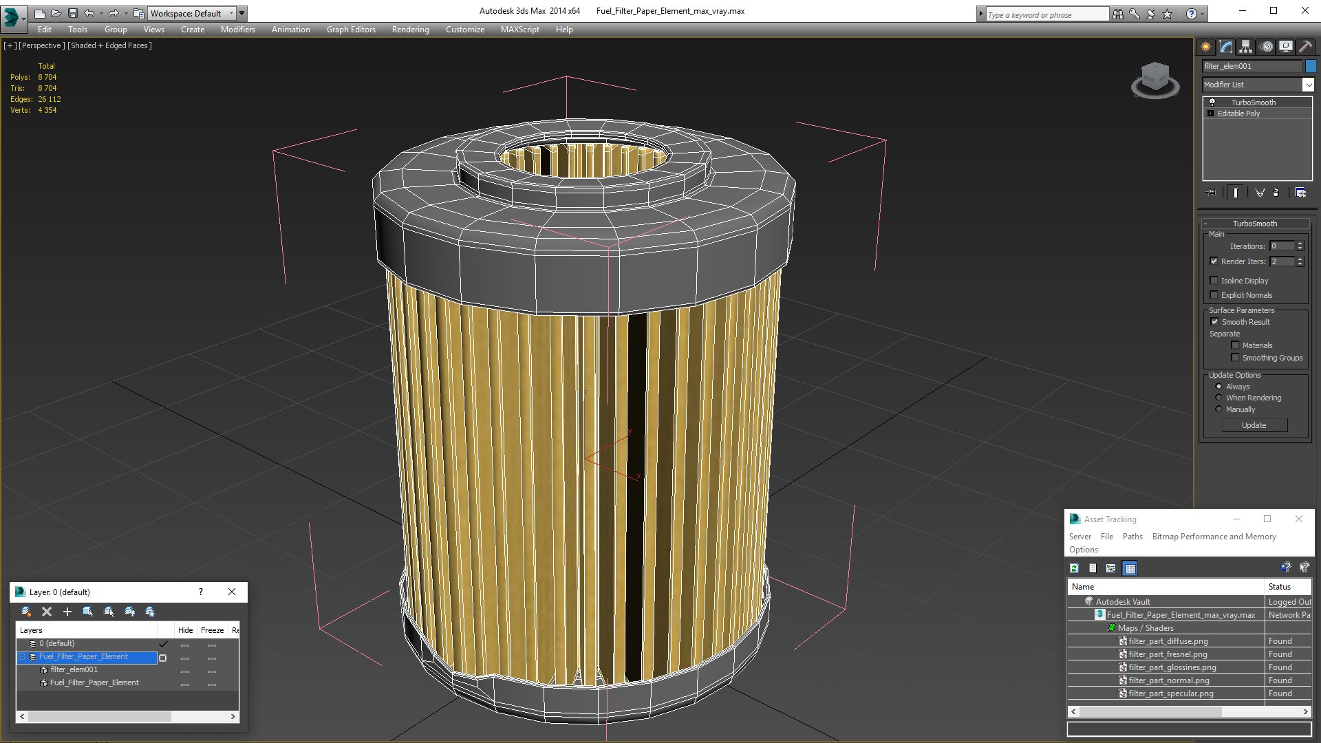This screenshot has height=743, width=1321.
Task: Open Paths menu in Asset Tracking
Action: coord(1132,537)
